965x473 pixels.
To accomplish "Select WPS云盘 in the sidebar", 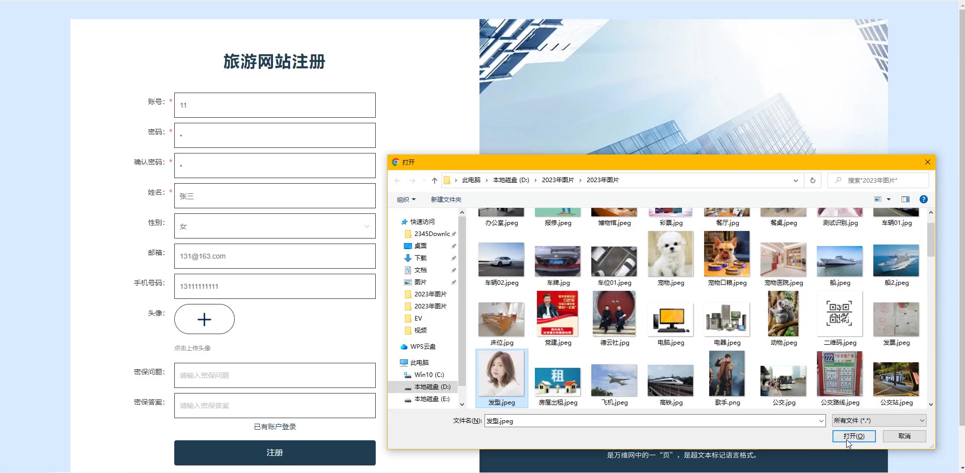I will coord(423,346).
